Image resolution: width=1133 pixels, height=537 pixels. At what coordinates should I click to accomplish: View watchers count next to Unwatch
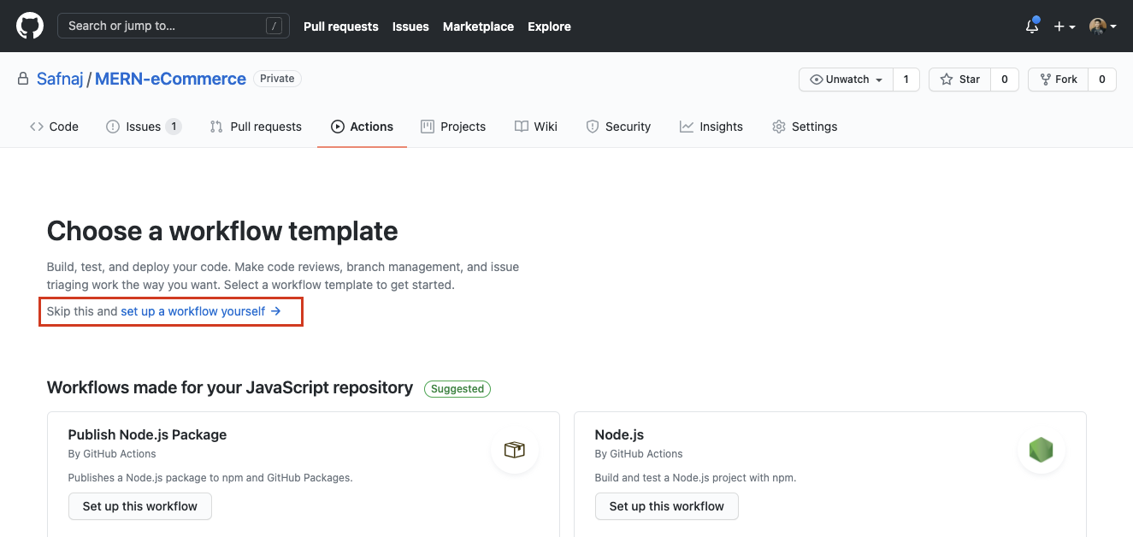(906, 80)
